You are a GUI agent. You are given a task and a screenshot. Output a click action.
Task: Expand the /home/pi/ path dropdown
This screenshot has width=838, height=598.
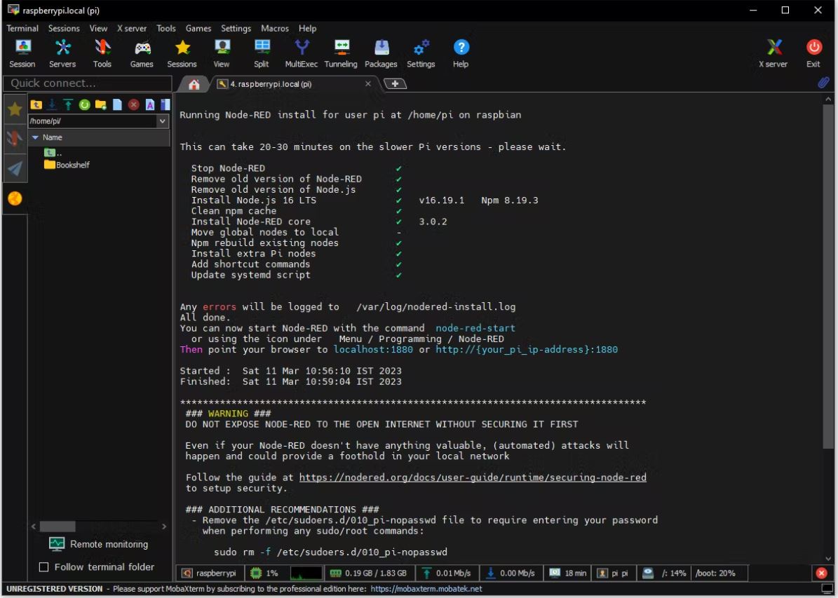pos(163,121)
